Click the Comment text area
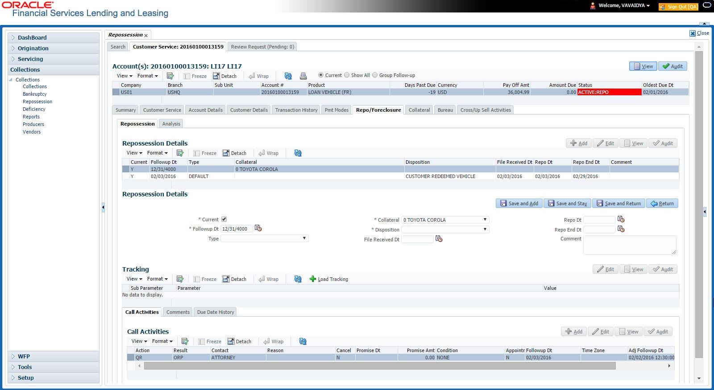This screenshot has height=390, width=714. click(630, 245)
